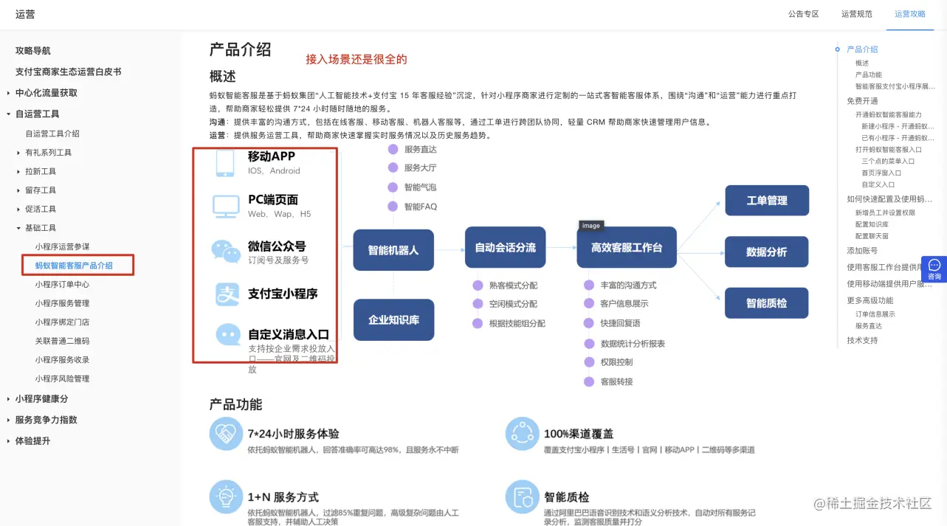Image resolution: width=947 pixels, height=526 pixels.
Task: Open 小程序绑定门店 sidebar item
Action: point(62,322)
